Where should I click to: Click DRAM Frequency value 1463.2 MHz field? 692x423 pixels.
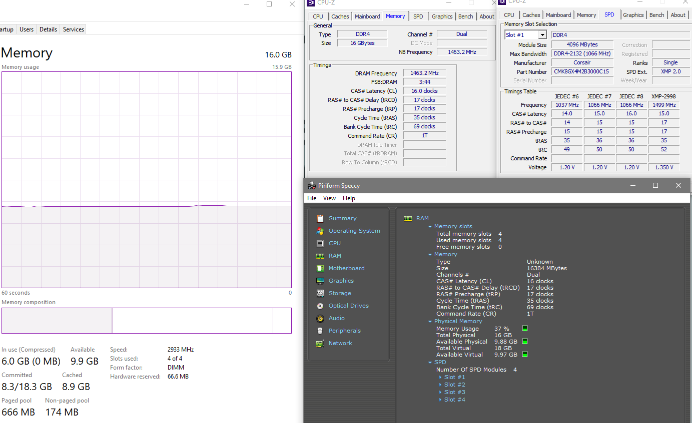tap(424, 73)
